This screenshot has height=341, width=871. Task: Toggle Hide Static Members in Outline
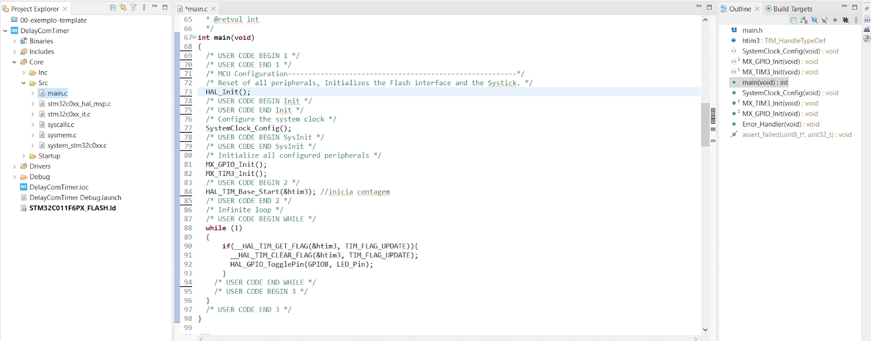[825, 20]
